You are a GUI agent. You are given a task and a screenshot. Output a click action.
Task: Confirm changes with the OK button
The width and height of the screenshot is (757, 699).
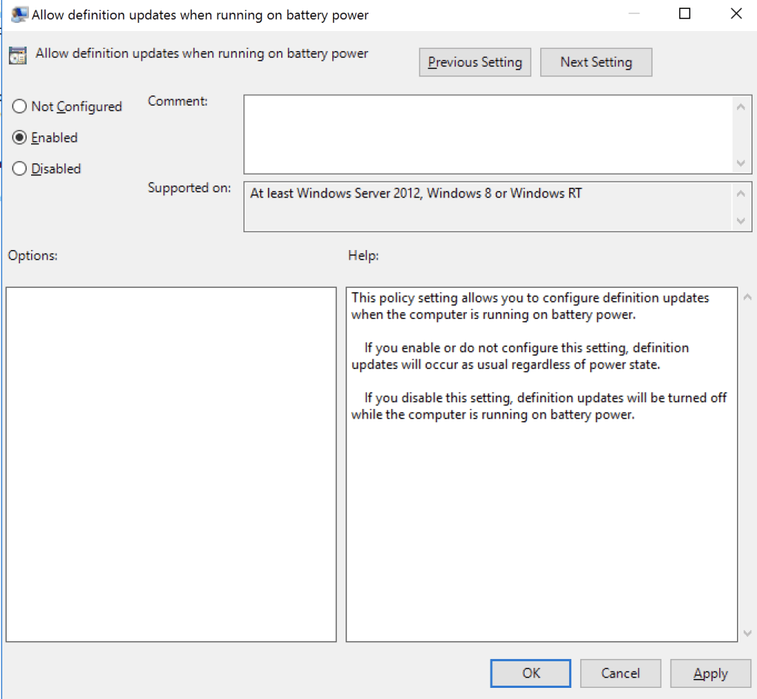tap(531, 673)
